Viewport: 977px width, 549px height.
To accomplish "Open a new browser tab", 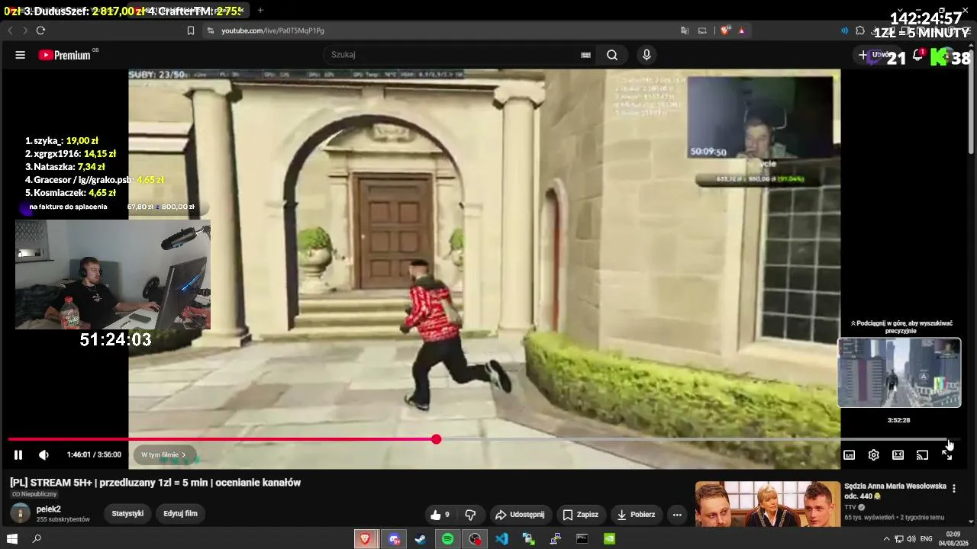I will [x=260, y=10].
